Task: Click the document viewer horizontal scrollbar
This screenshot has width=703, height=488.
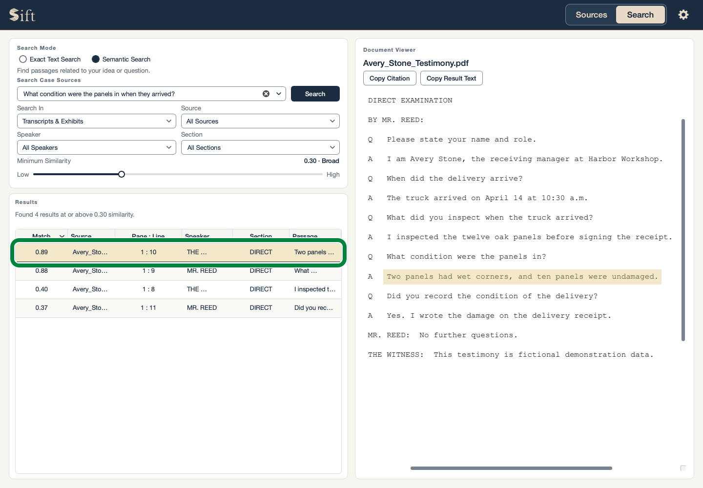Action: click(511, 468)
